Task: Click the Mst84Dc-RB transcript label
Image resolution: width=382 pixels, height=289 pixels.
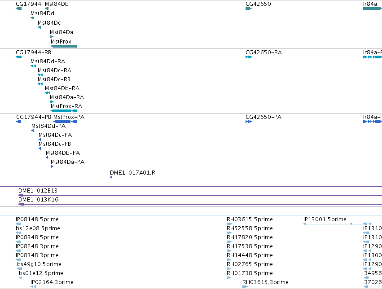Action: pos(54,79)
